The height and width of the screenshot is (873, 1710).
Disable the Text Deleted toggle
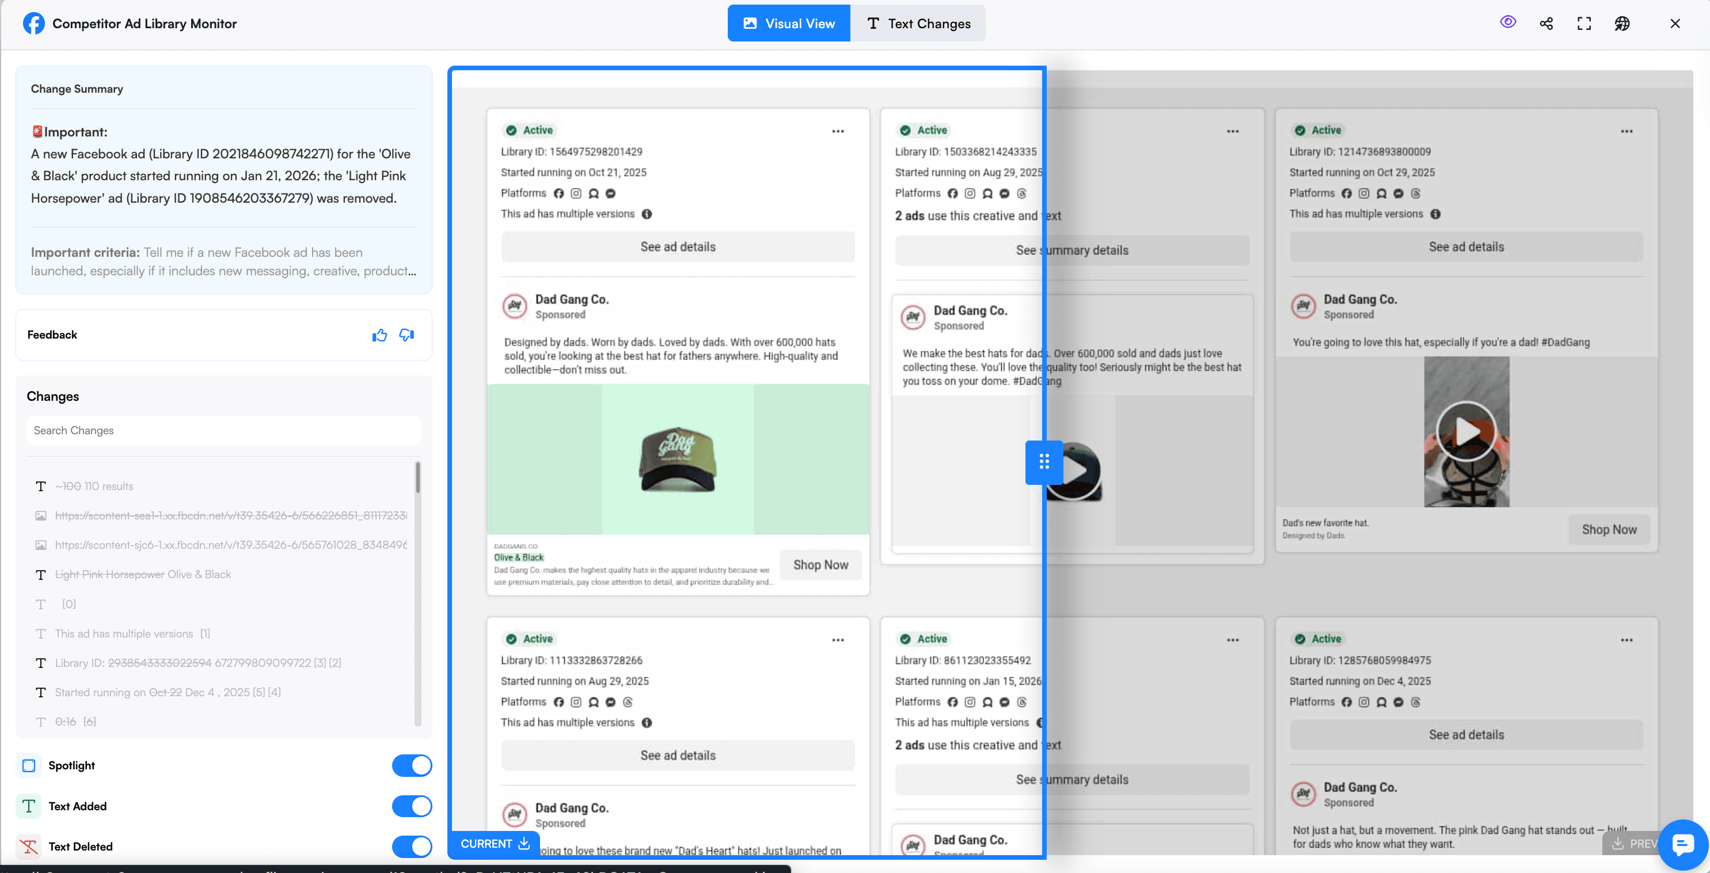[x=412, y=847]
